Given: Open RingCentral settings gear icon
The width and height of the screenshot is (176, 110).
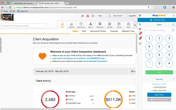Looking at the screenshot, I should coord(140,43).
